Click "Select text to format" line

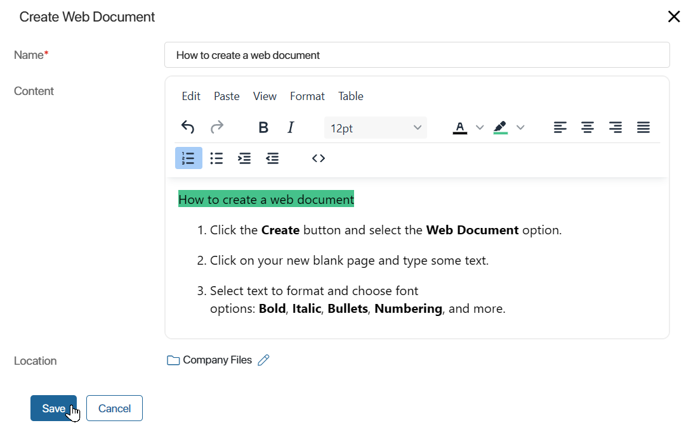click(x=314, y=291)
